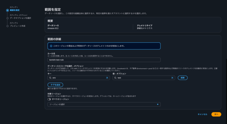Viewport: 227px width, 124px height.
Task: Open the リージョンを選択 dropdown
Action: pos(104,105)
